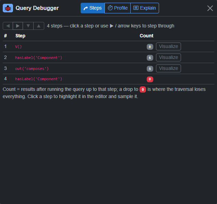The image size is (217, 204).
Task: Select step 2 hasLabel('Component')
Action: 108,58
